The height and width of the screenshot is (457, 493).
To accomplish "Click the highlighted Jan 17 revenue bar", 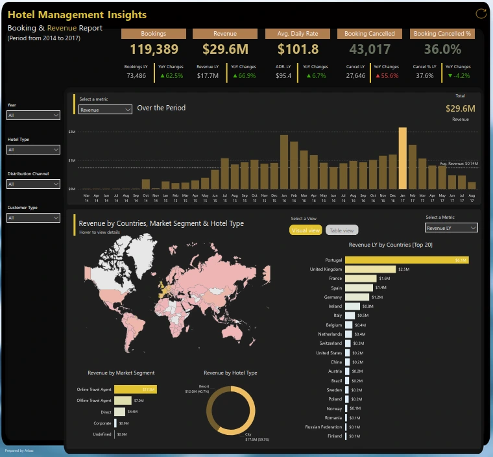I will pyautogui.click(x=402, y=158).
